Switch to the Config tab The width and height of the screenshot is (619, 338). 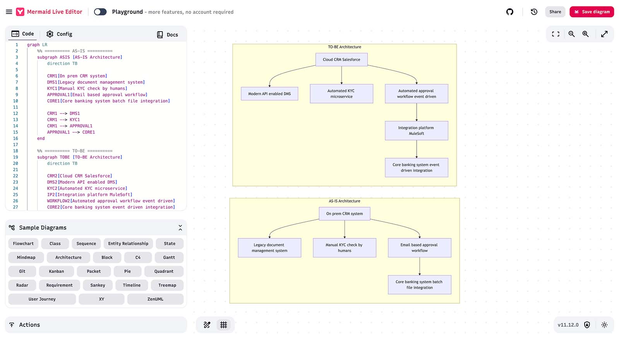click(x=59, y=34)
